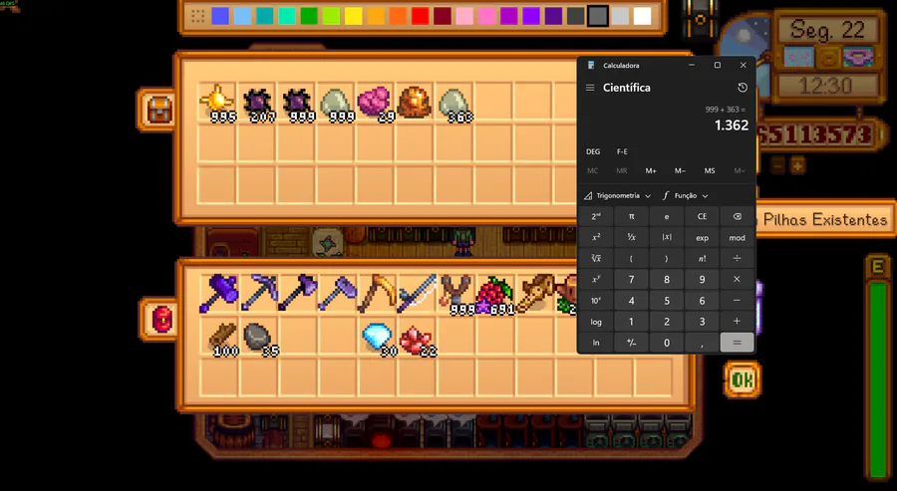Click the digit 0 key
Screen dimensions: 897x491
pos(667,343)
